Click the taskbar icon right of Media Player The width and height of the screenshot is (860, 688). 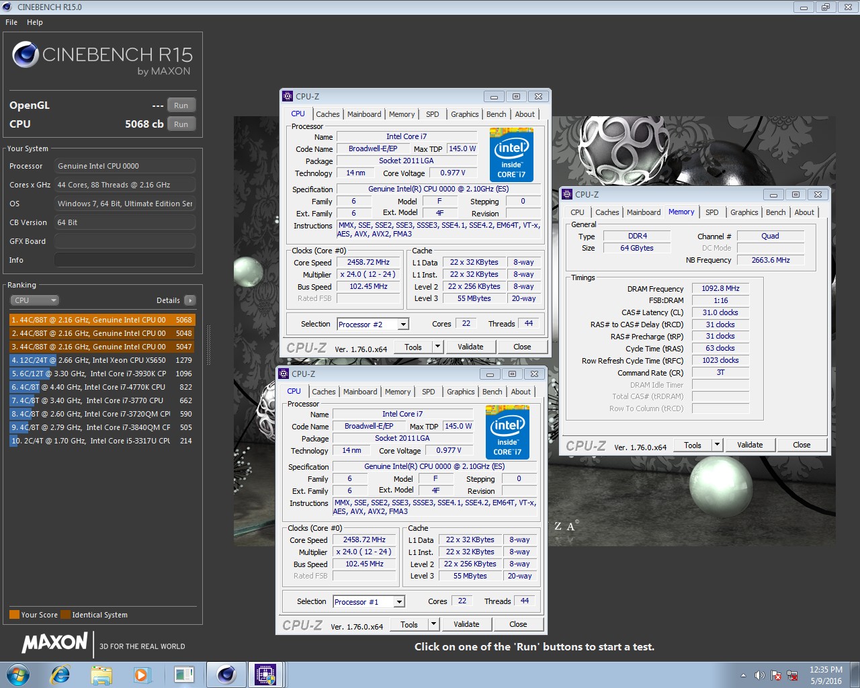coord(183,675)
